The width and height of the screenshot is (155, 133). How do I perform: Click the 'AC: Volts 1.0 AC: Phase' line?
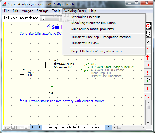click(x=107, y=70)
